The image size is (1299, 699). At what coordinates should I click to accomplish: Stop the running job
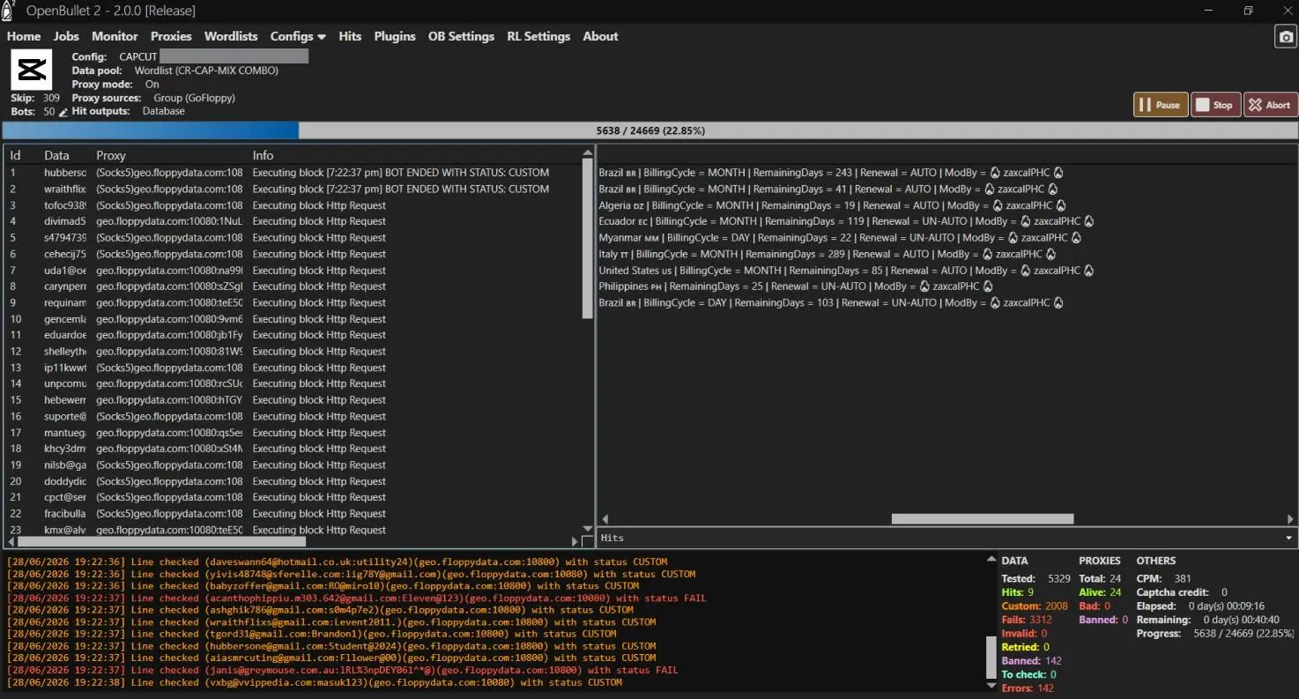pyautogui.click(x=1215, y=105)
